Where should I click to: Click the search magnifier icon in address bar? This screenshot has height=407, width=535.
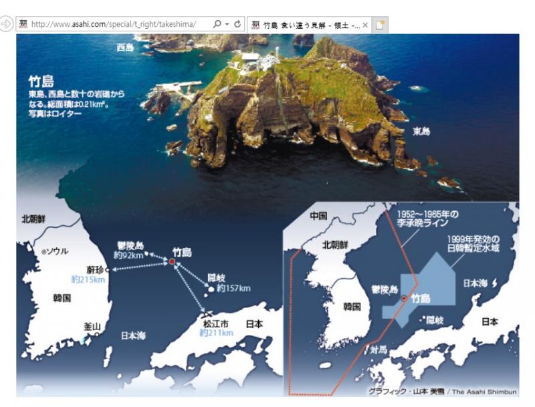[217, 25]
